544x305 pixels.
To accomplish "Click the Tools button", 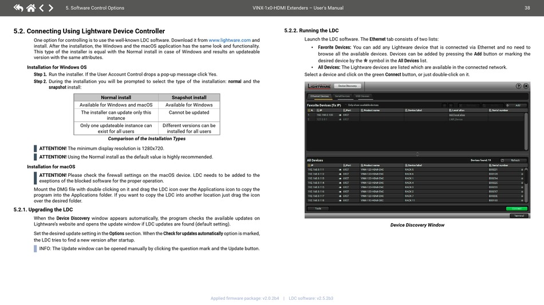I will 318,209.
